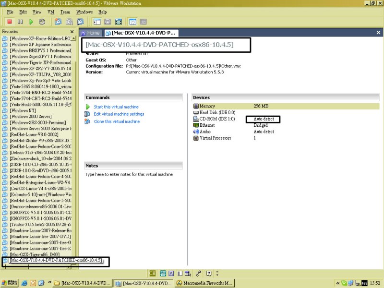
Task: Expand the Quick Launch overflow chevron
Action: [50, 282]
